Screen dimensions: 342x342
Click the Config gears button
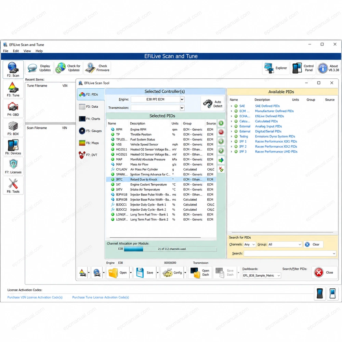coord(172,273)
